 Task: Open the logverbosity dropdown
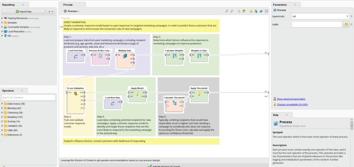pyautogui.click(x=321, y=16)
